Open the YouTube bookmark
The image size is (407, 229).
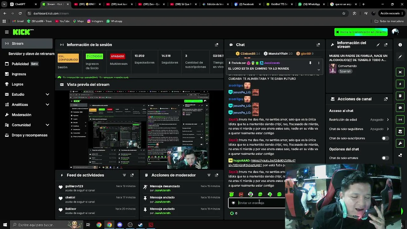point(62,21)
